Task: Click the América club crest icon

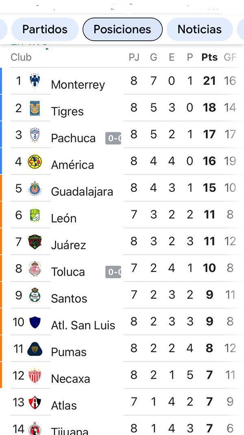Action: pyautogui.click(x=35, y=161)
